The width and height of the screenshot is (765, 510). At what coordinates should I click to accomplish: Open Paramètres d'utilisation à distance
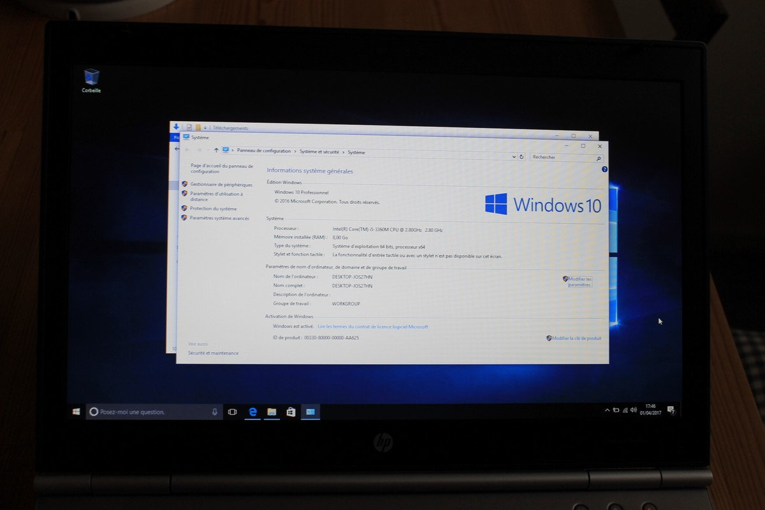[216, 196]
